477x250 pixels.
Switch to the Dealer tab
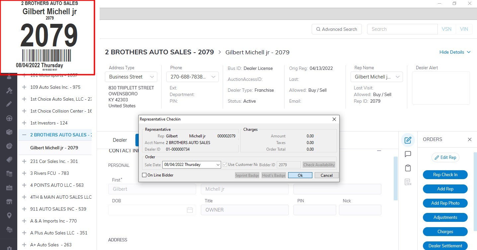point(120,140)
